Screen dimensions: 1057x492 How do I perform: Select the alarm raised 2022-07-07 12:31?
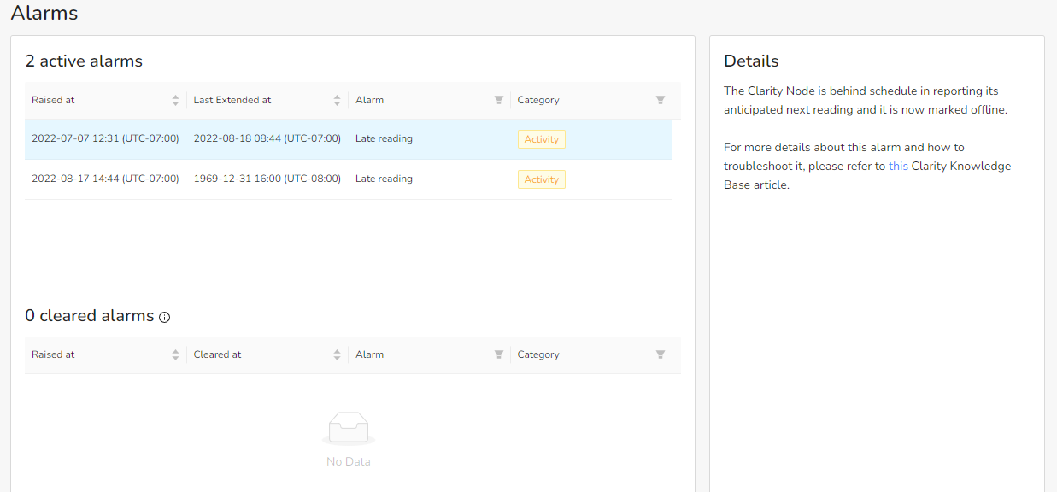[x=349, y=139]
